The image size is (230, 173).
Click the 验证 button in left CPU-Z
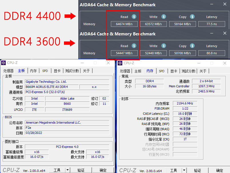tap(81, 170)
